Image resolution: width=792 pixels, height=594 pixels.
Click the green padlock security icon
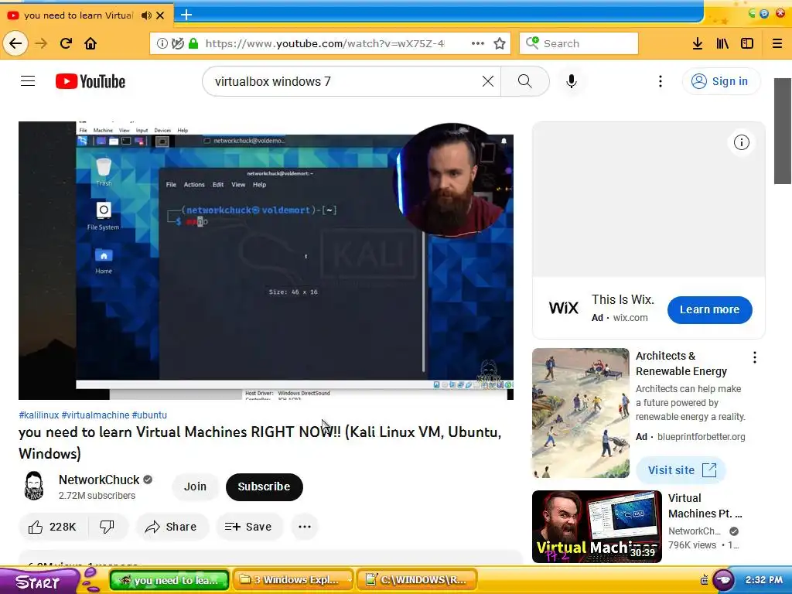(193, 43)
